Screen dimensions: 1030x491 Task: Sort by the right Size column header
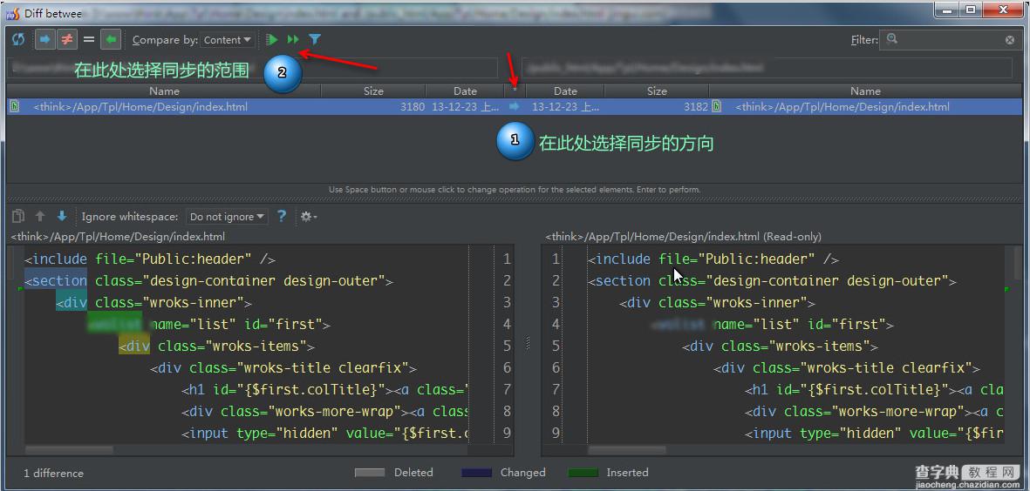[656, 91]
